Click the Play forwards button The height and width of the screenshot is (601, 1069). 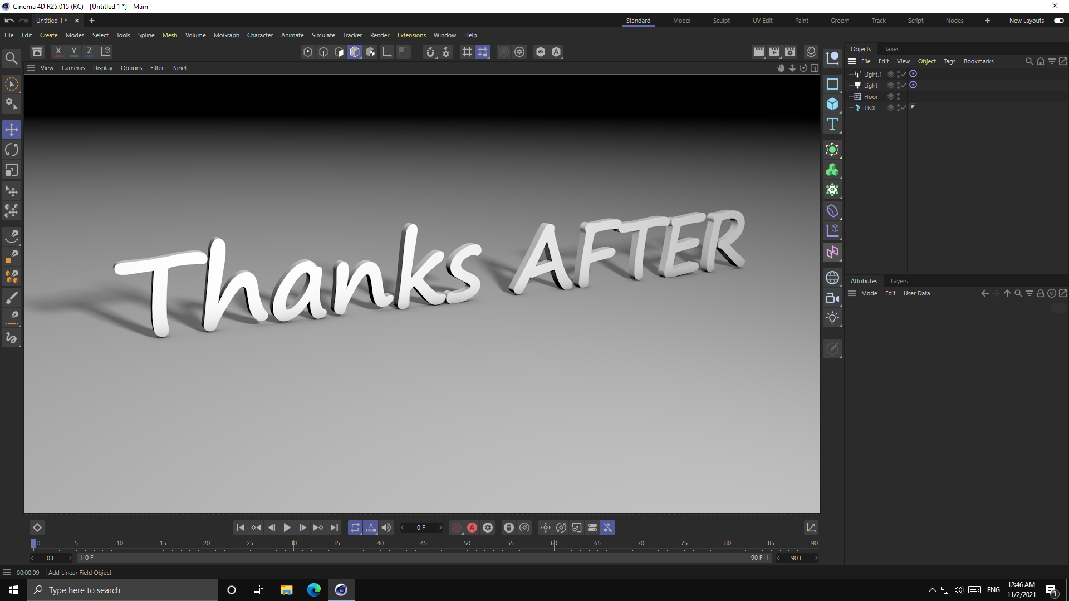tap(288, 527)
